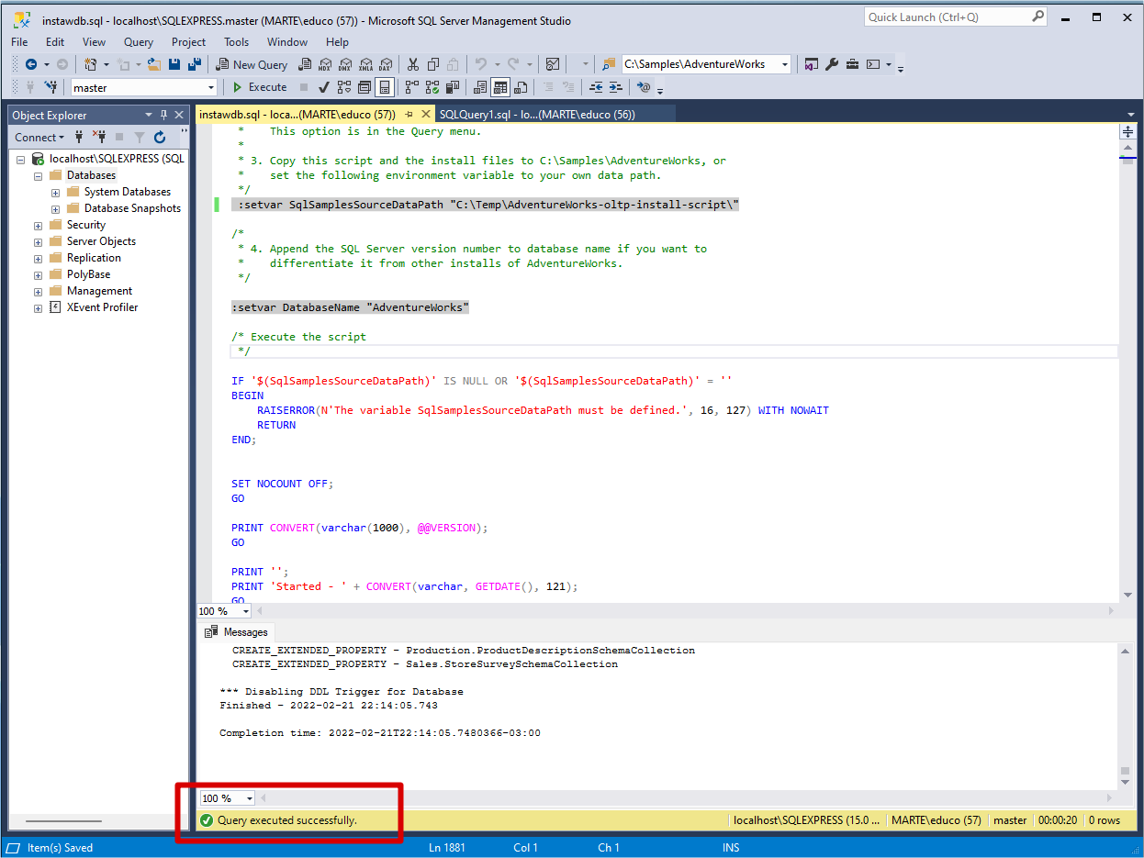Viewport: 1144px width, 858px height.
Task: Click the Properties wrench icon
Action: click(x=832, y=64)
